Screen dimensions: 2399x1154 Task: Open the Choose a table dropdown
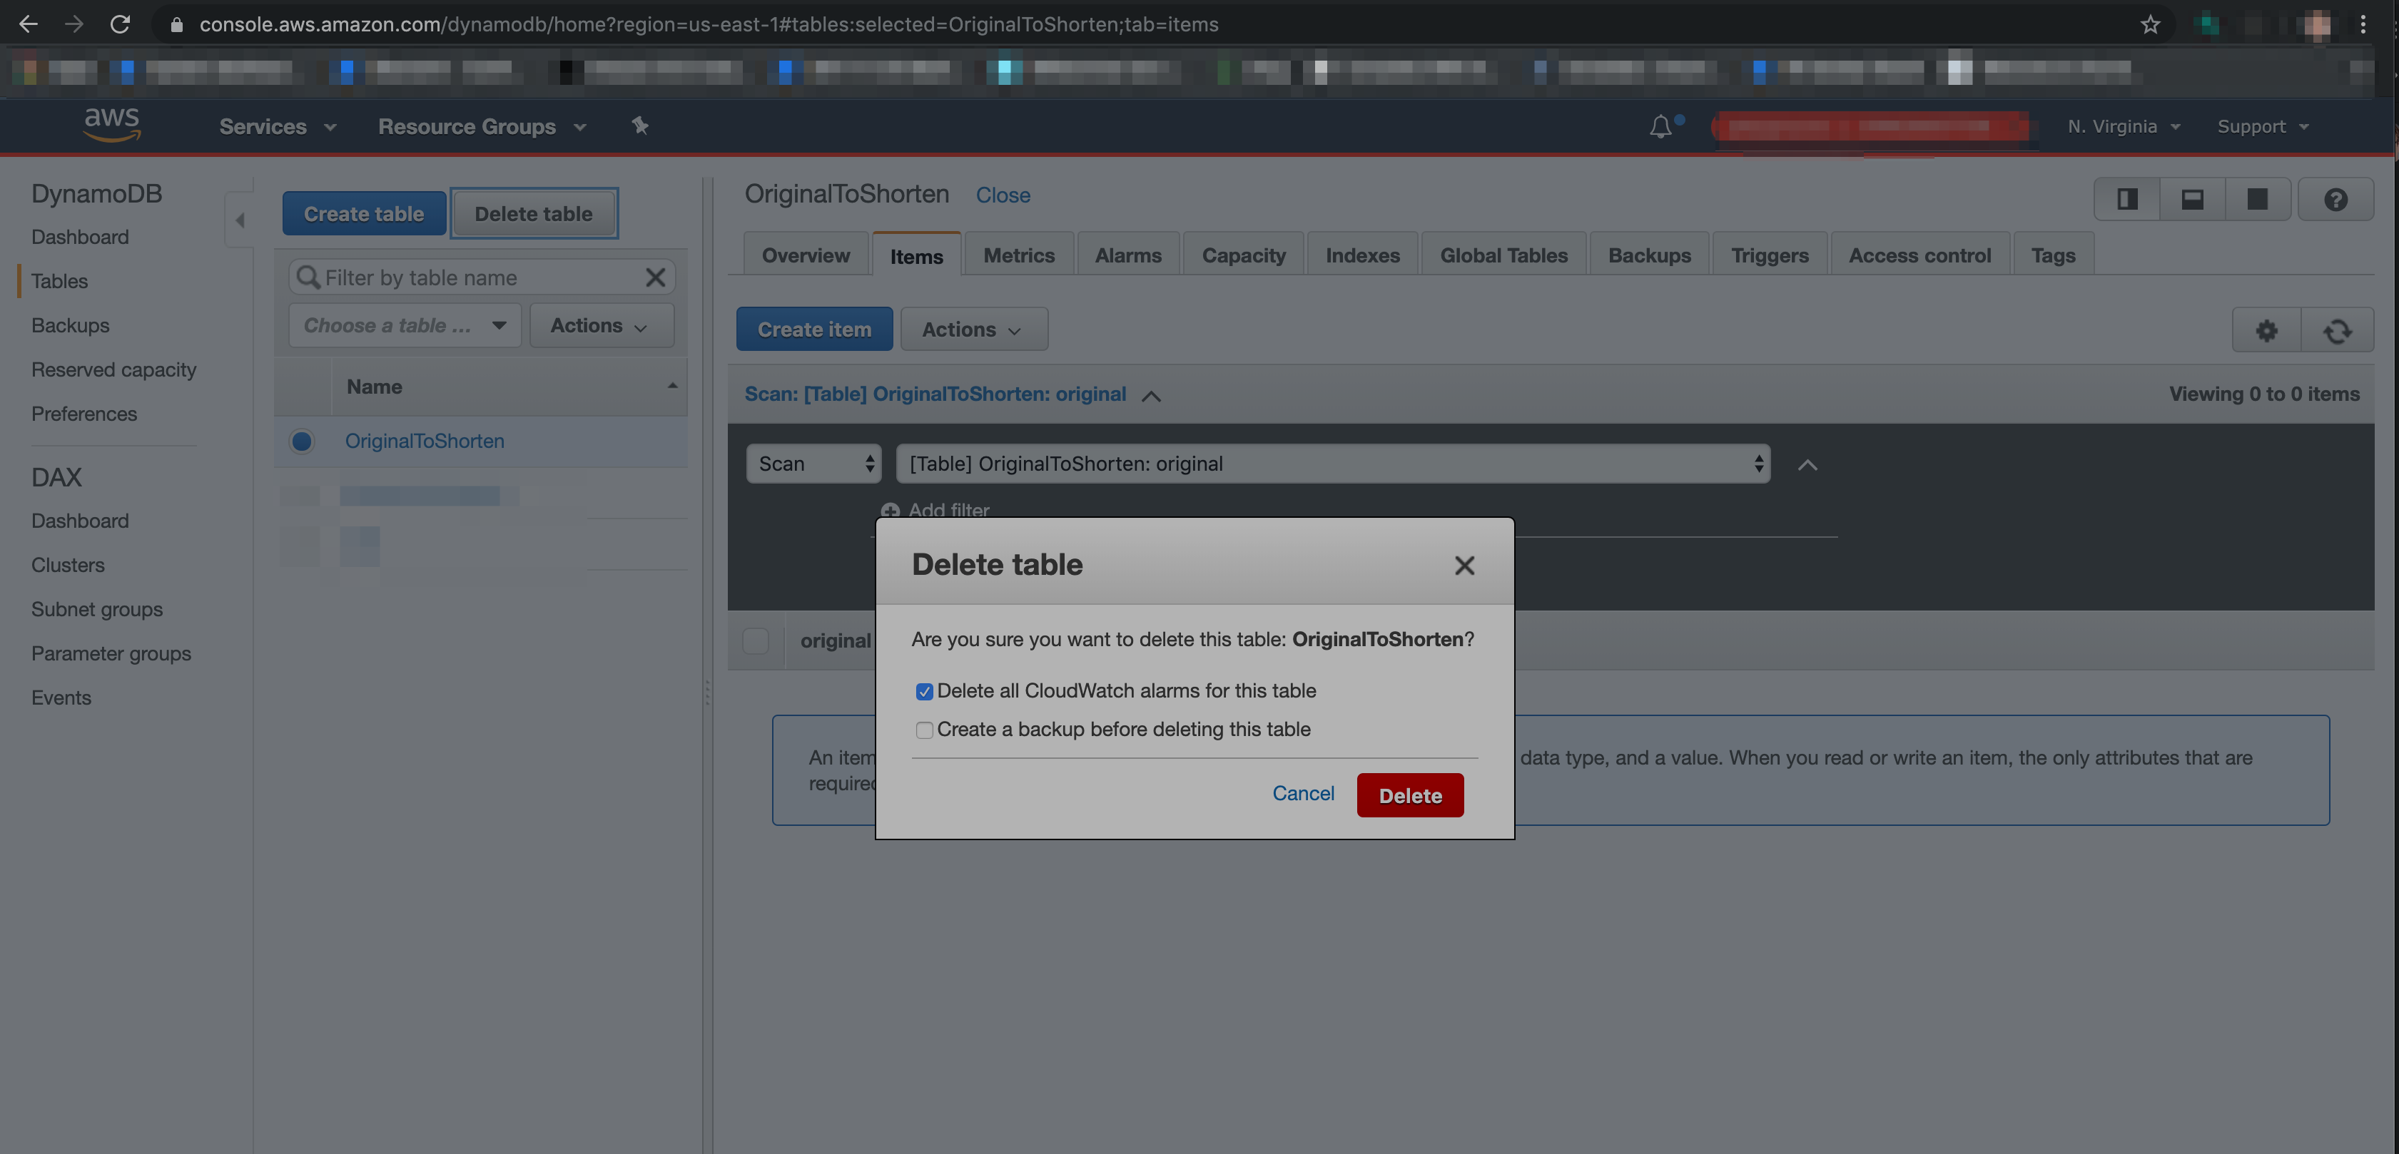(404, 325)
